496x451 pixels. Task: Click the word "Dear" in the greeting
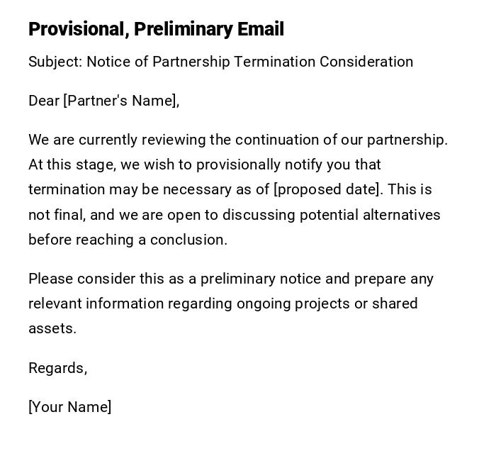[x=44, y=101]
